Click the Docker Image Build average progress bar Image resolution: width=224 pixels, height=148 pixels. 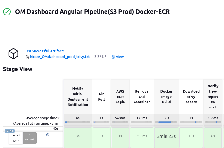pos(166,122)
